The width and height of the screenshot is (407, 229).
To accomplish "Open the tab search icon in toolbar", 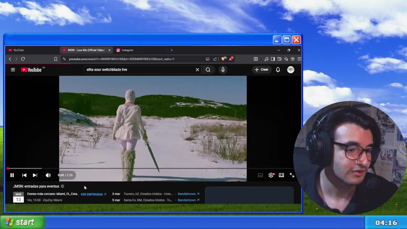I will [256, 59].
